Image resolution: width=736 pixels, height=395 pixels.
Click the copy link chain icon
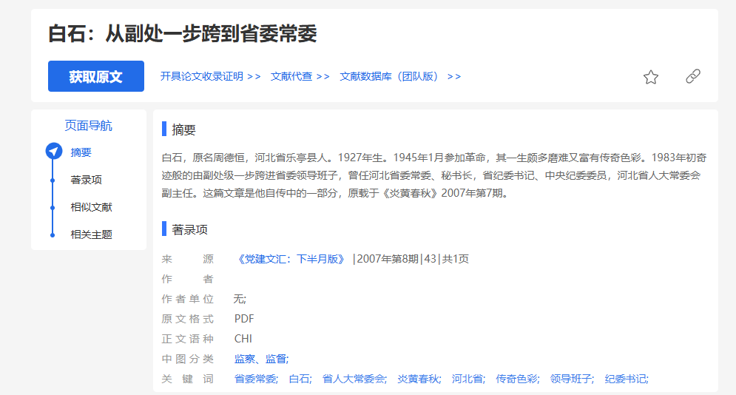click(692, 76)
